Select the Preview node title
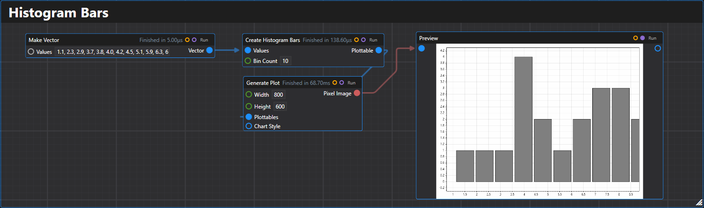Image resolution: width=704 pixels, height=208 pixels. (429, 38)
